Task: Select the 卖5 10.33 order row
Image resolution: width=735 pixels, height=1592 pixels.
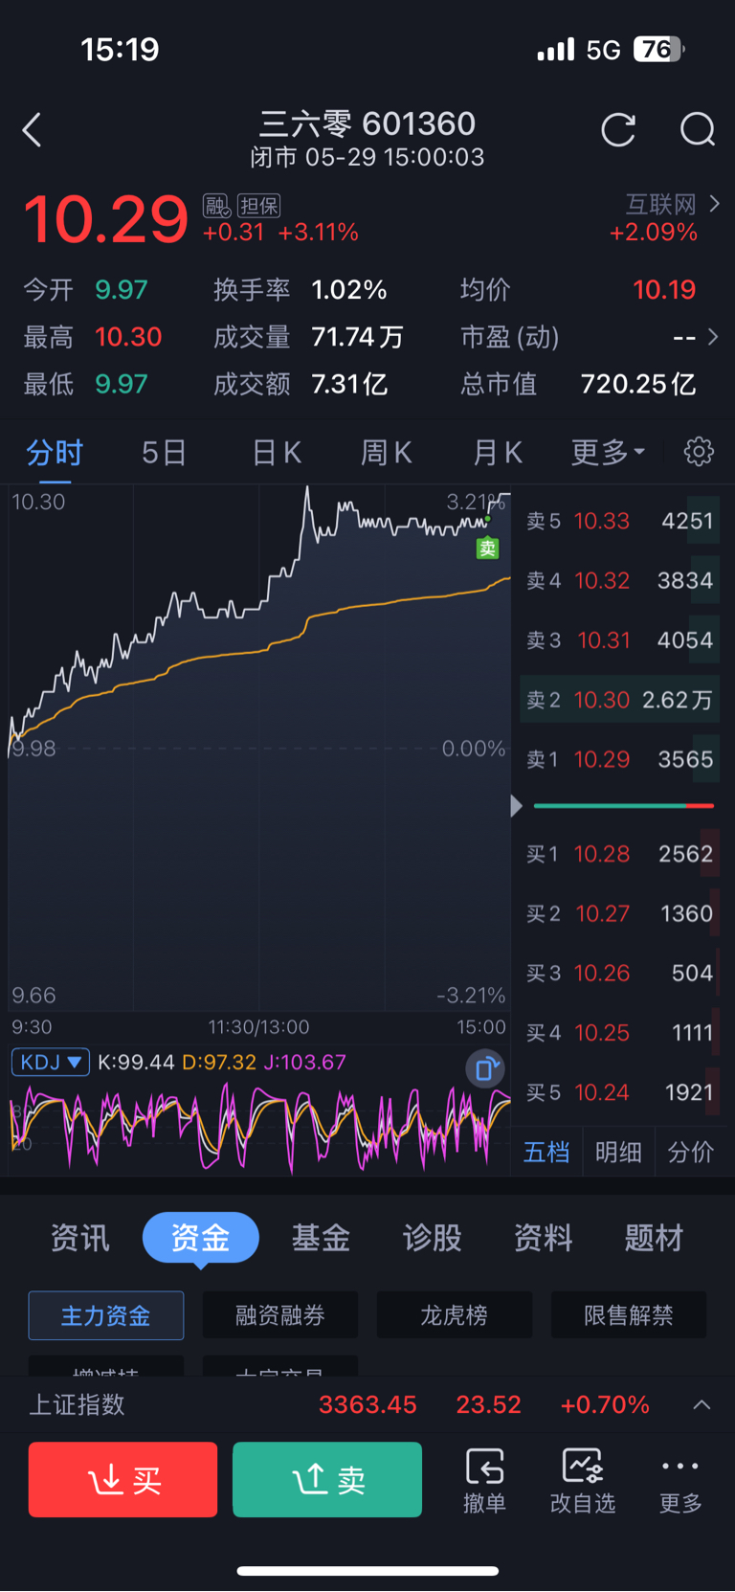Action: coord(620,521)
